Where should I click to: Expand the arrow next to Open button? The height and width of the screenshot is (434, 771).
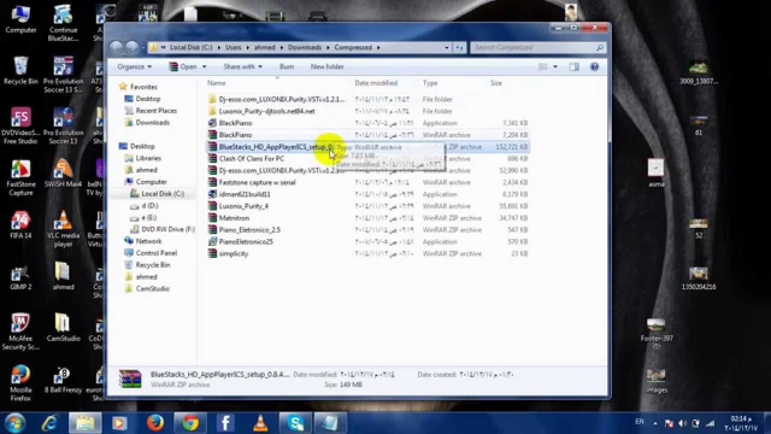pyautogui.click(x=204, y=67)
